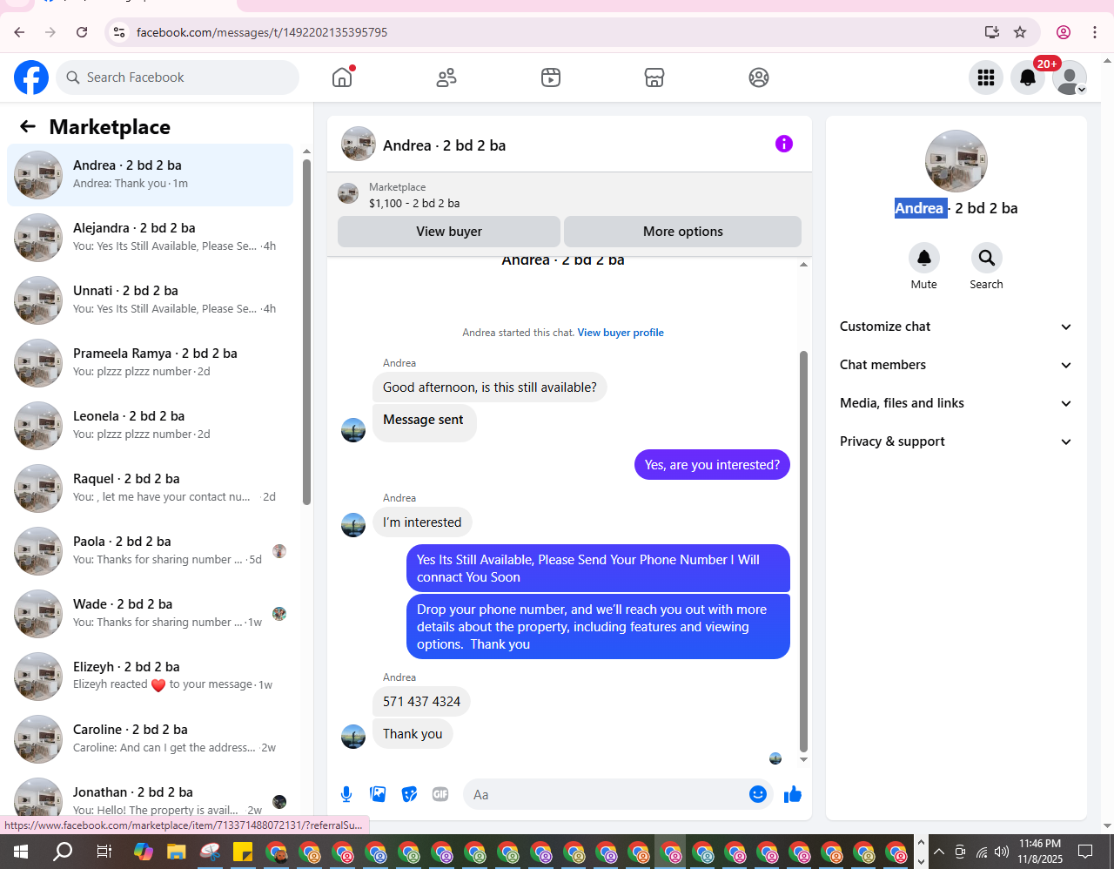Expand the Customize chat section

coord(956,327)
